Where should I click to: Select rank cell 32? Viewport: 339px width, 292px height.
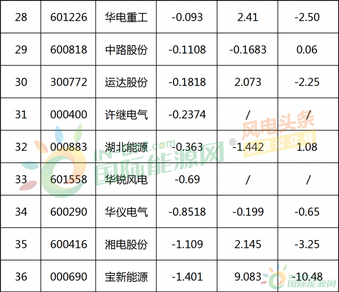[21, 147]
